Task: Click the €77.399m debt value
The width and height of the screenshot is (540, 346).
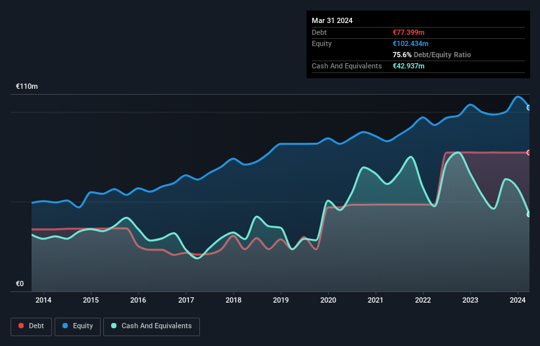Action: [408, 32]
